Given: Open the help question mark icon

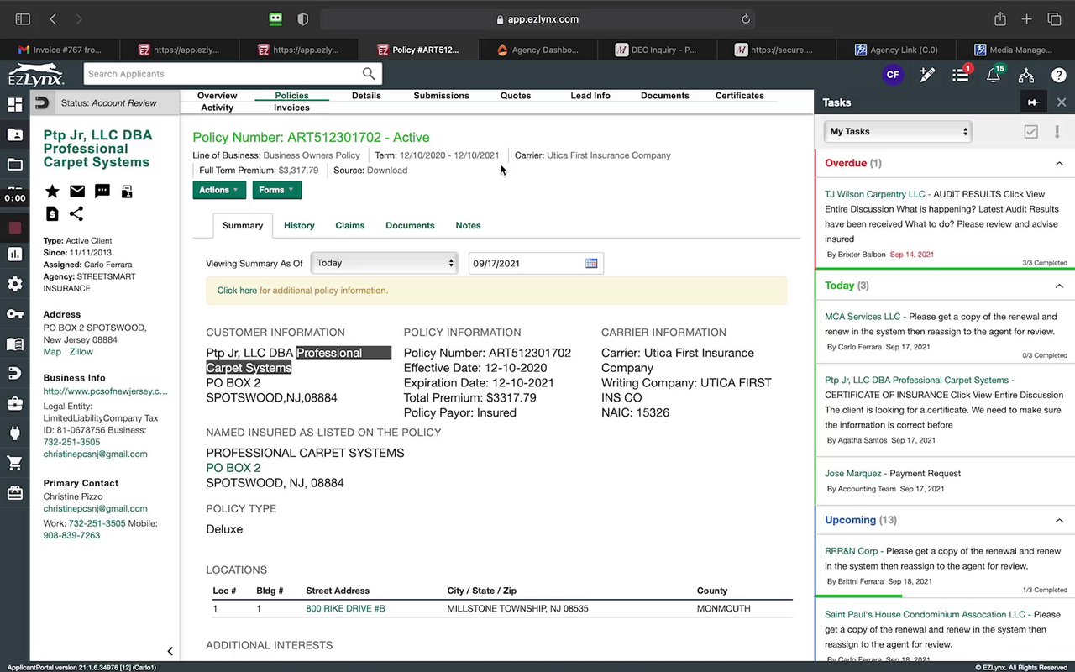Looking at the screenshot, I should (x=1059, y=75).
